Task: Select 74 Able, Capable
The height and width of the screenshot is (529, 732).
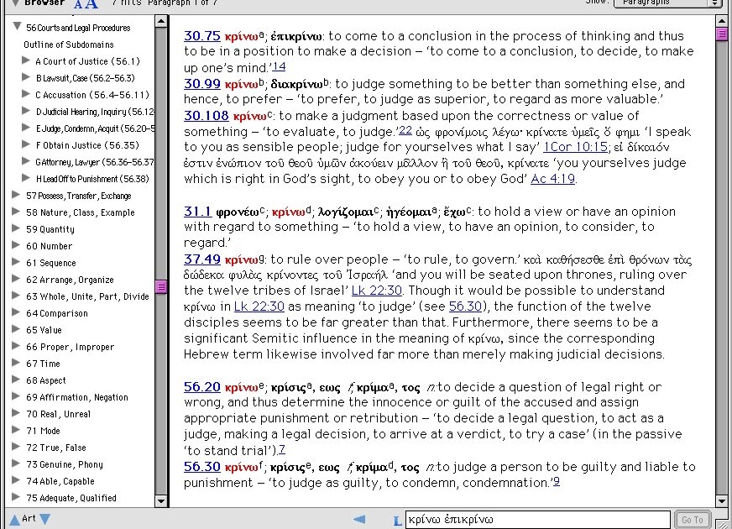Action: tap(60, 481)
